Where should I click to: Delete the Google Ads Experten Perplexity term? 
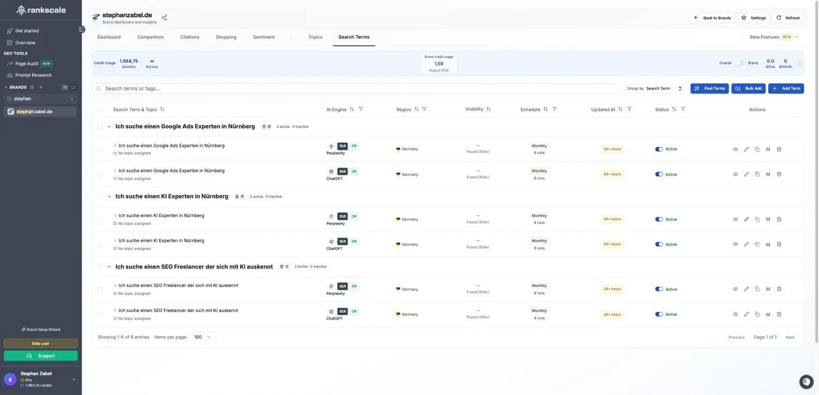[x=779, y=149]
